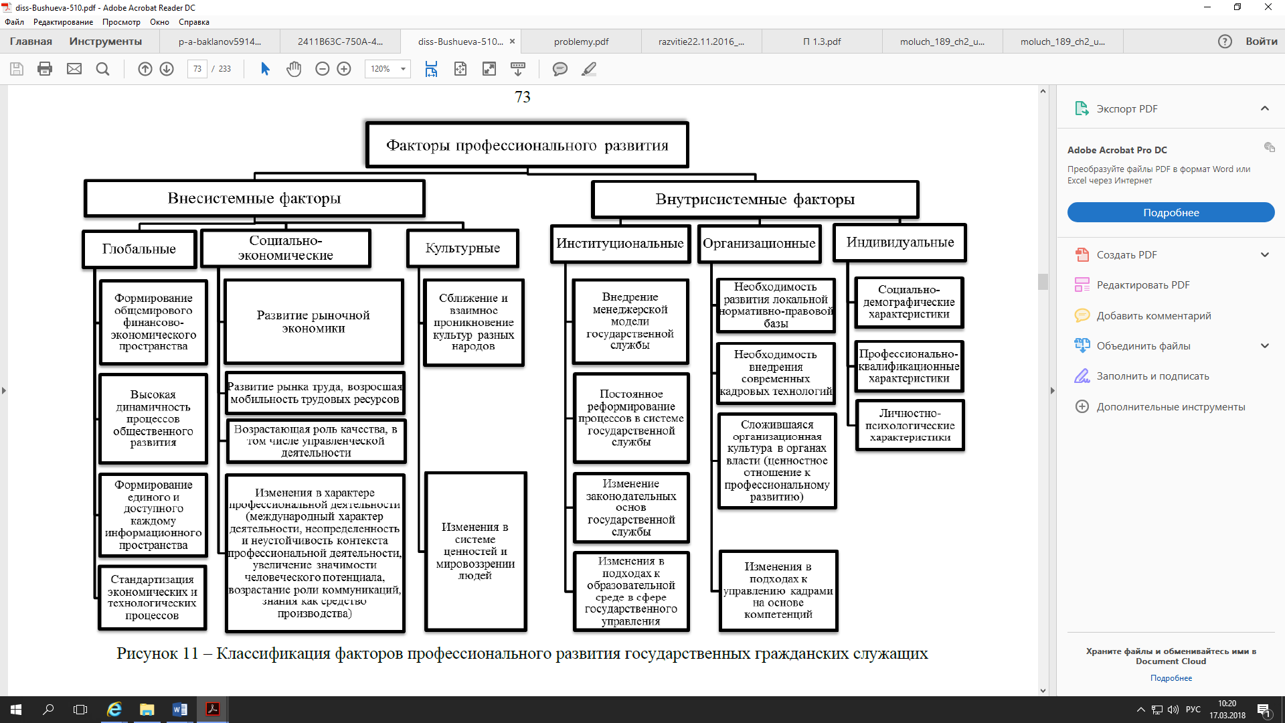
Task: Switch to the Инструменты tab
Action: click(x=106, y=42)
